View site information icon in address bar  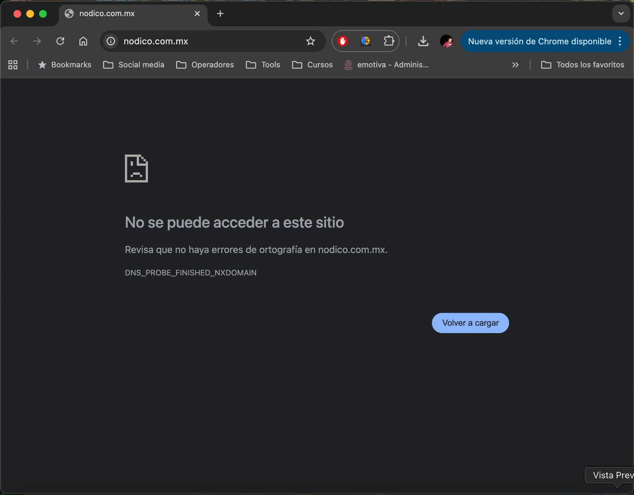[x=111, y=41]
